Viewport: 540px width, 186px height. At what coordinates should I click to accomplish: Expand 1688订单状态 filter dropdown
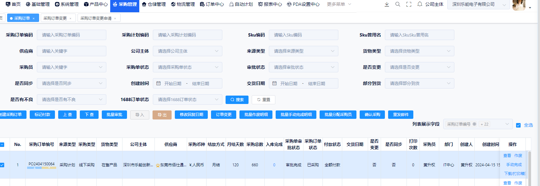[187, 99]
